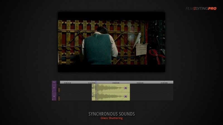This screenshot has height=125, width=223.
Task: Toggle the orange monitor button on track A2
Action: click(59, 98)
